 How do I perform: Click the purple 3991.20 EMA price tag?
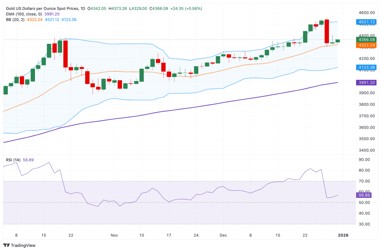point(366,83)
